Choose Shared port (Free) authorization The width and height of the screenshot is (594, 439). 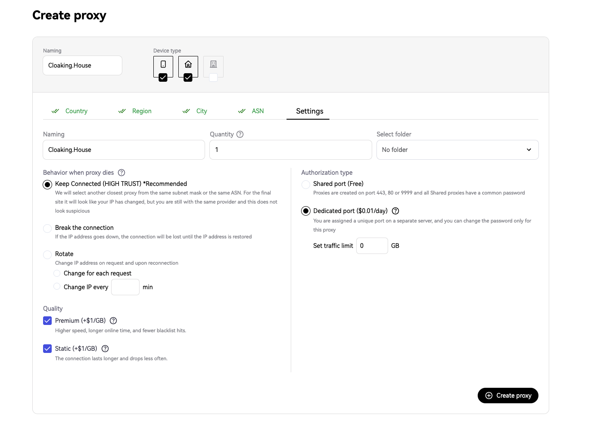point(306,184)
